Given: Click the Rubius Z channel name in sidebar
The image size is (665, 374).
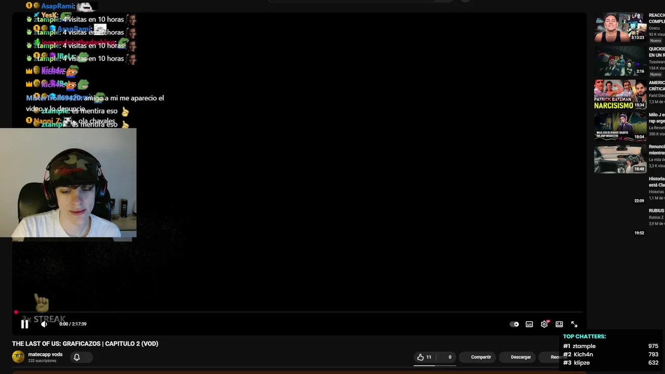Looking at the screenshot, I should [x=656, y=217].
